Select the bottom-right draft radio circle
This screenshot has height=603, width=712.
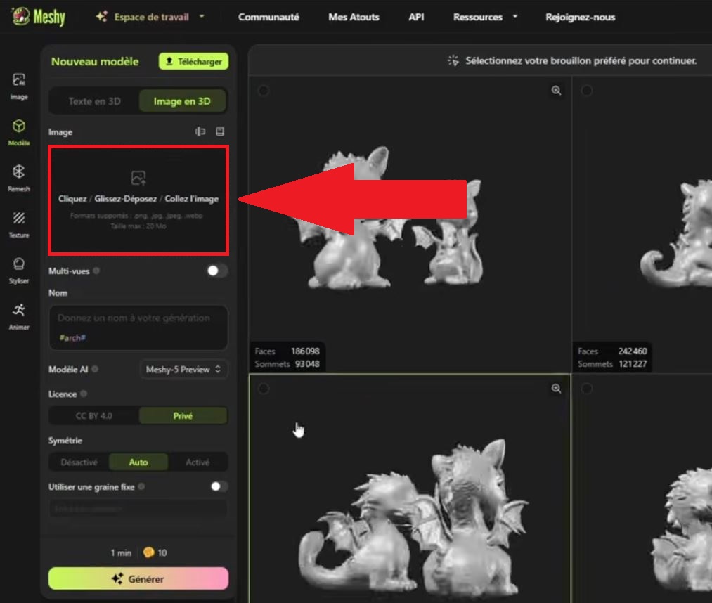tap(587, 389)
